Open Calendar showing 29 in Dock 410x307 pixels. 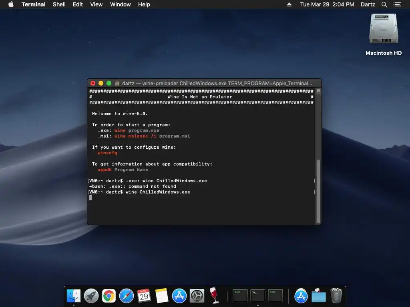pos(144,296)
